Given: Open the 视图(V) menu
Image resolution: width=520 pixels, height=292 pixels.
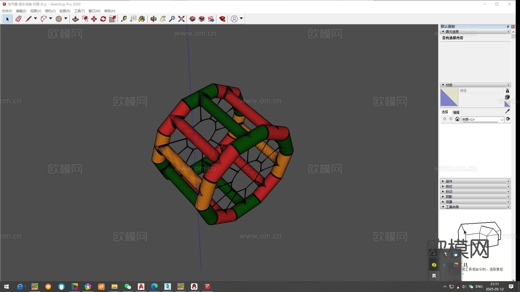Looking at the screenshot, I should click(x=36, y=11).
